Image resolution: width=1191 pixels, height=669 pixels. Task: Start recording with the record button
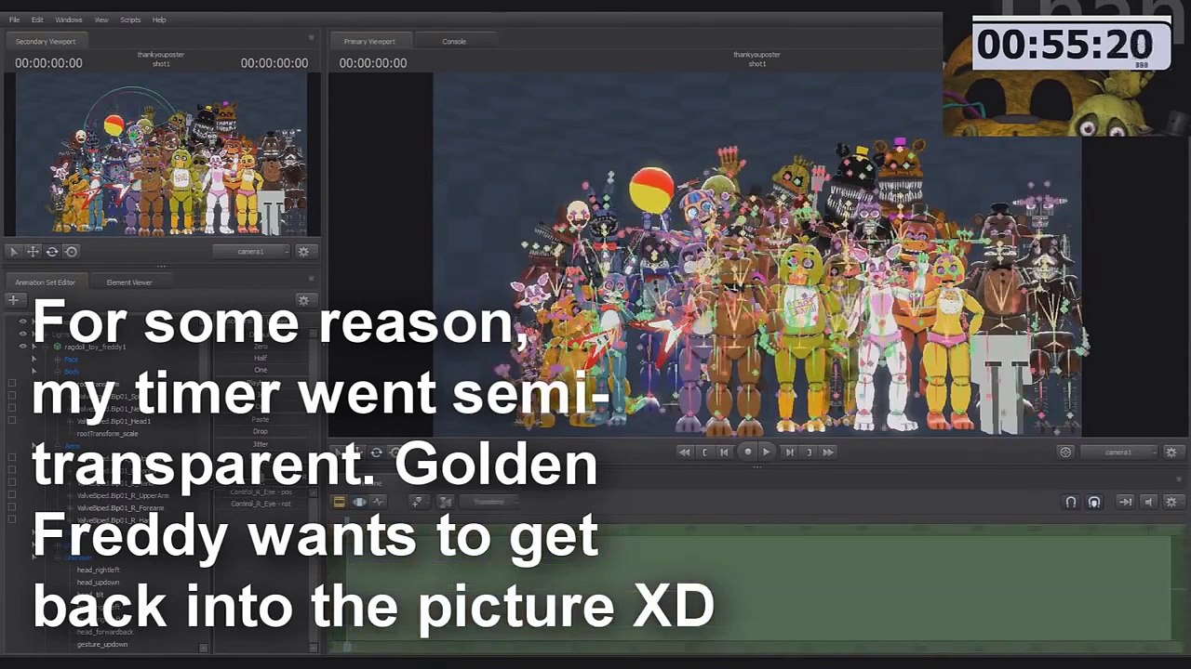point(747,453)
